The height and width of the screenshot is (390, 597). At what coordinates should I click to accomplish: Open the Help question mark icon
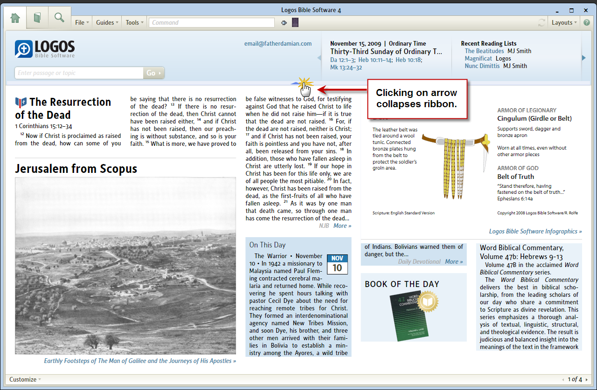point(587,22)
